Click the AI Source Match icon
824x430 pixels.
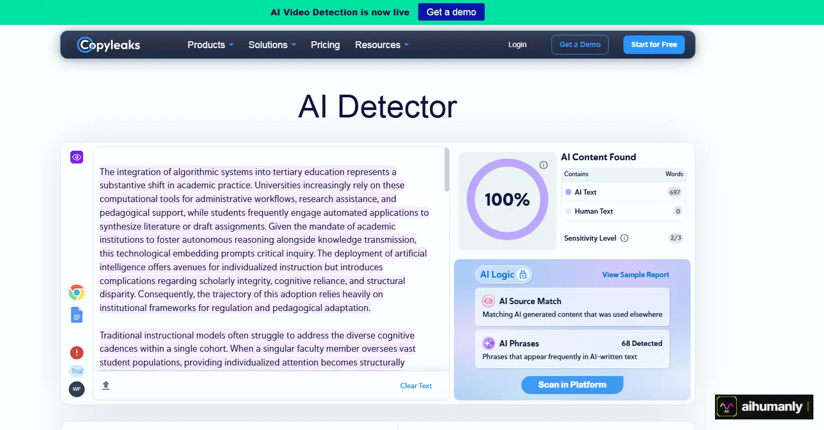(488, 301)
